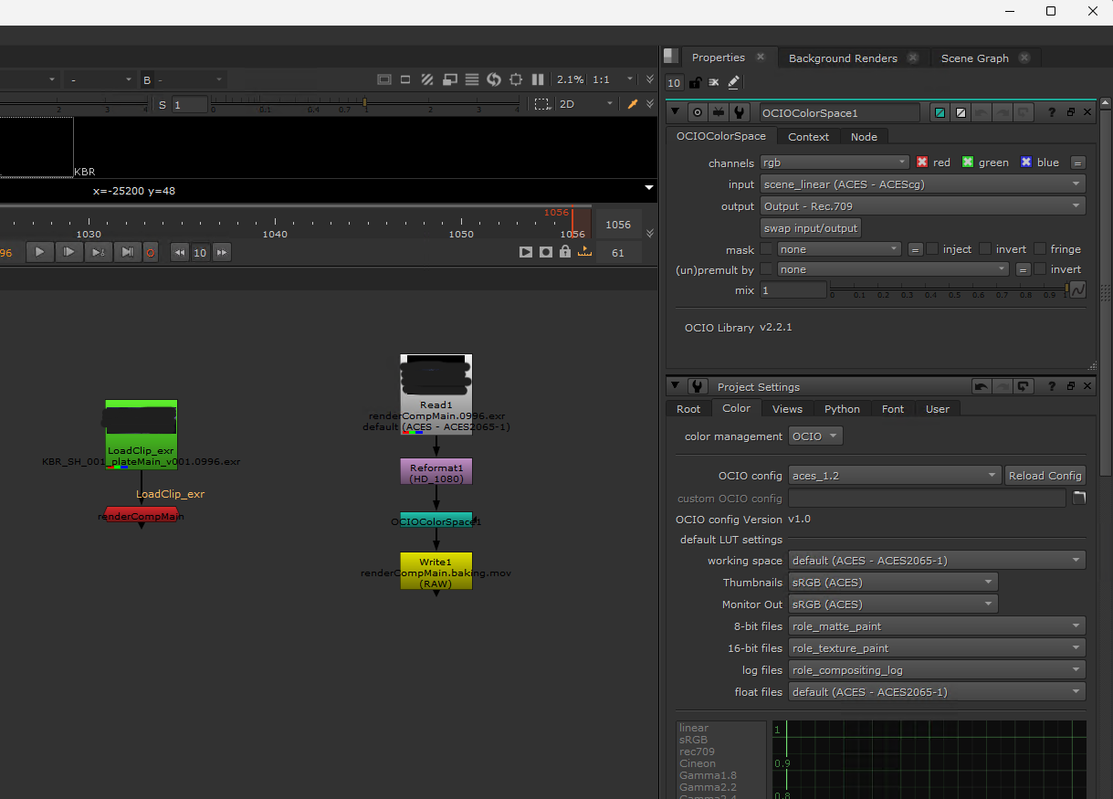Enable the fringe checkbox
This screenshot has height=799, width=1113.
1040,248
